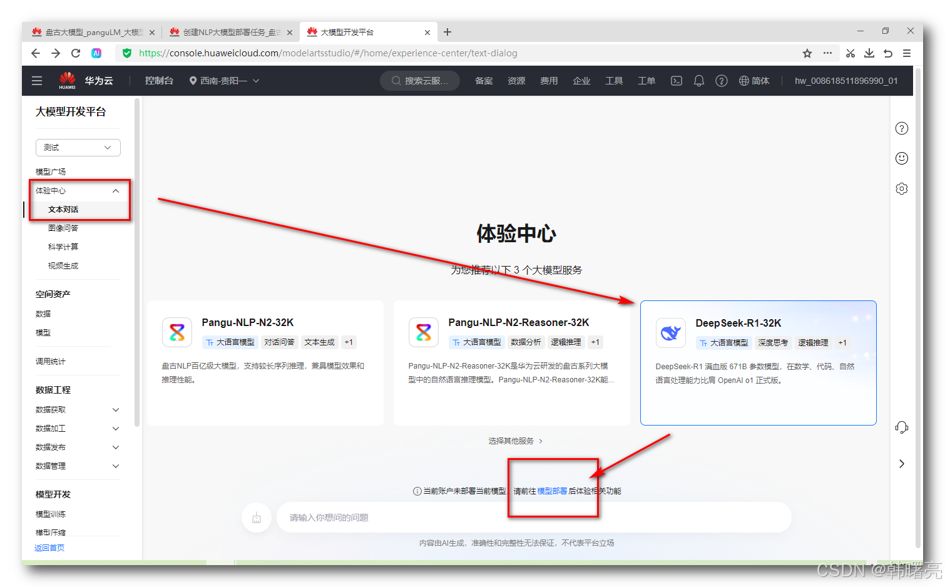Open the 工单 header menu
The image size is (945, 587).
[646, 81]
